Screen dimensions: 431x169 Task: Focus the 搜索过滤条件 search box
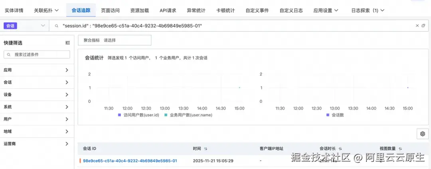[37, 54]
